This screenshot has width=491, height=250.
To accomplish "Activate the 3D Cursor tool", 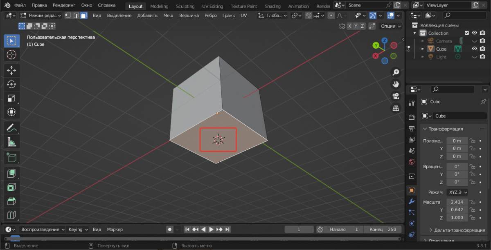I will [11, 54].
